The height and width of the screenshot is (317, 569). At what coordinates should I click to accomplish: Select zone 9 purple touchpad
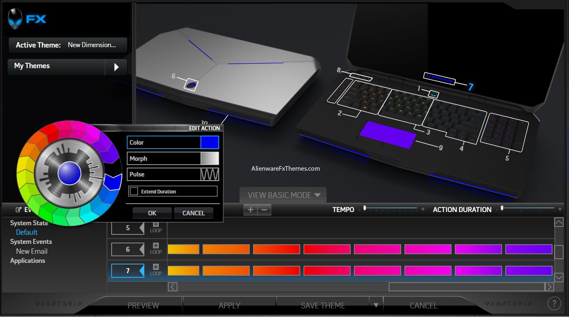pos(387,135)
